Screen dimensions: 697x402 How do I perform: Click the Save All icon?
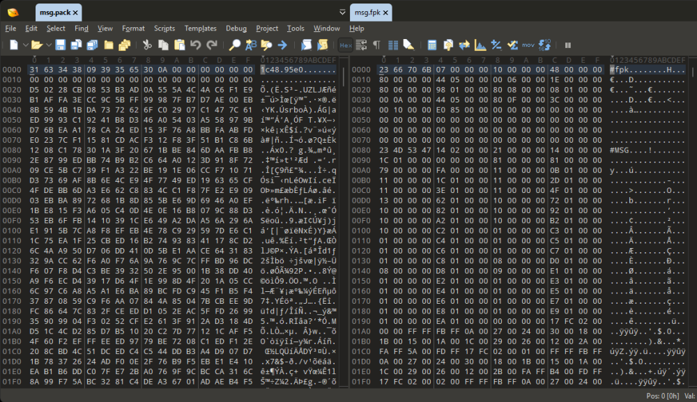pyautogui.click(x=92, y=45)
